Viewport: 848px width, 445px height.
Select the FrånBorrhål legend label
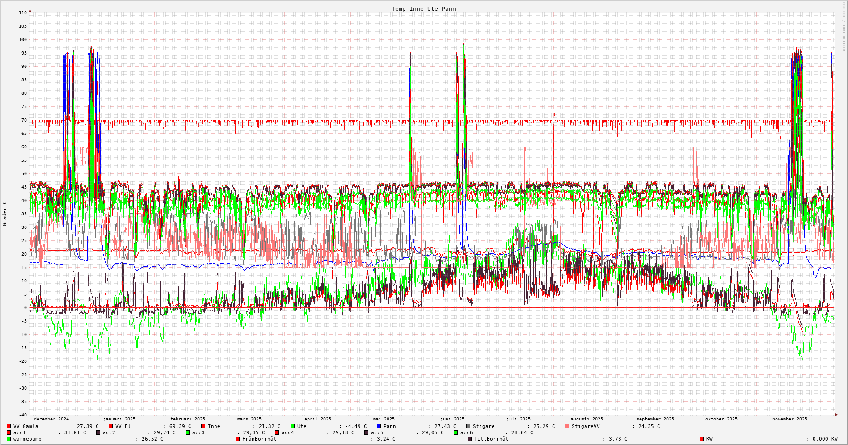[259, 439]
